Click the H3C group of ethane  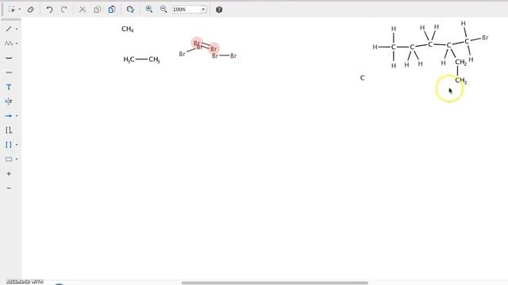129,59
